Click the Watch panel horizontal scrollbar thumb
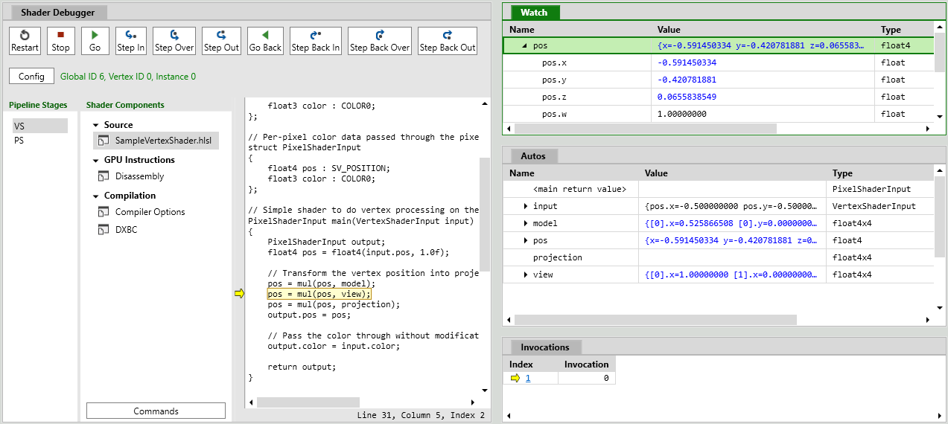The image size is (948, 424). (x=645, y=129)
